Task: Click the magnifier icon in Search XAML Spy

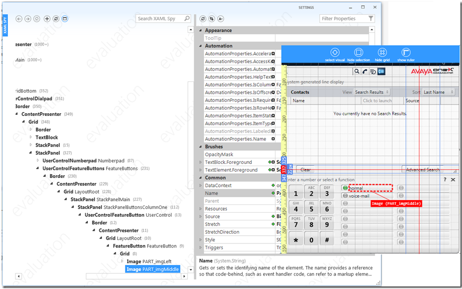Action: [187, 18]
